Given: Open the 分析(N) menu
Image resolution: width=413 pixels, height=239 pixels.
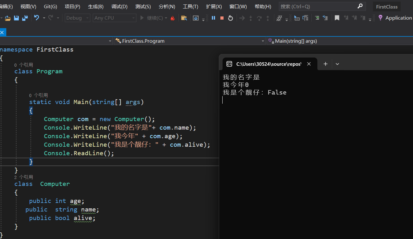Looking at the screenshot, I should point(167,6).
